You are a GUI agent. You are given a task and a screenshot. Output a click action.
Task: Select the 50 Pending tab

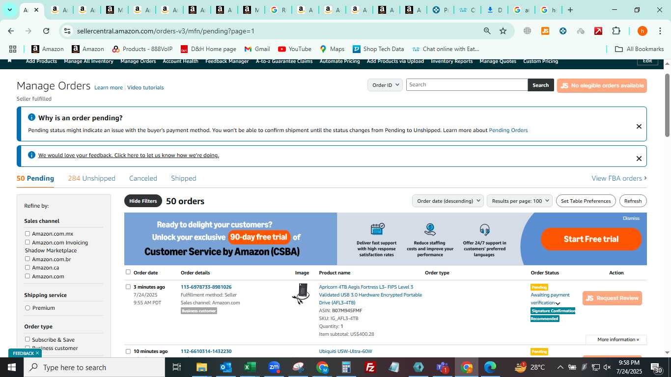click(x=35, y=178)
